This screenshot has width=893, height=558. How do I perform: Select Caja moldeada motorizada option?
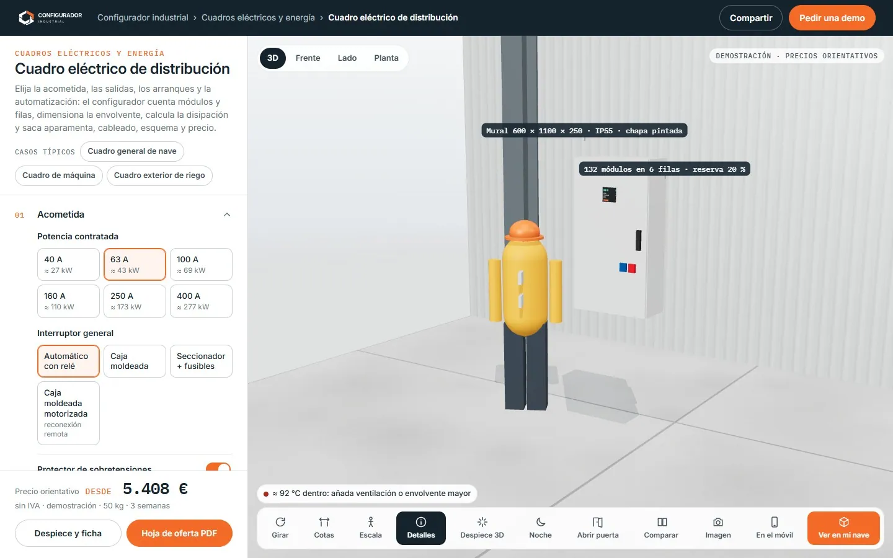[68, 413]
